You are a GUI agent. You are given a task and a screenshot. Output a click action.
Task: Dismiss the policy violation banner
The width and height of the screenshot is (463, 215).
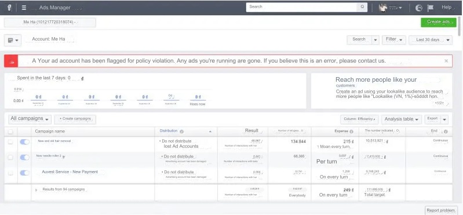point(446,61)
